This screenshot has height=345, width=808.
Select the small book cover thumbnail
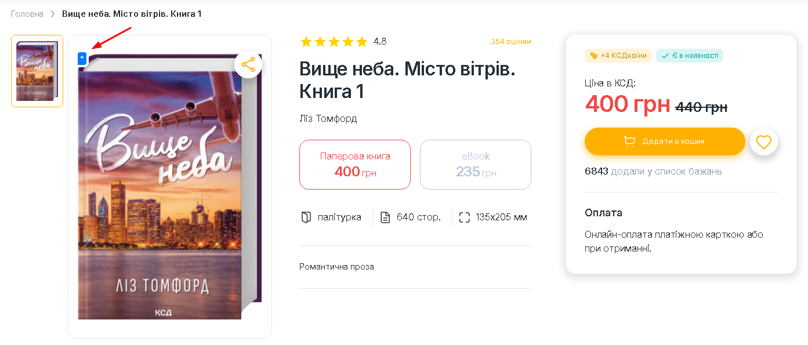[x=37, y=71]
